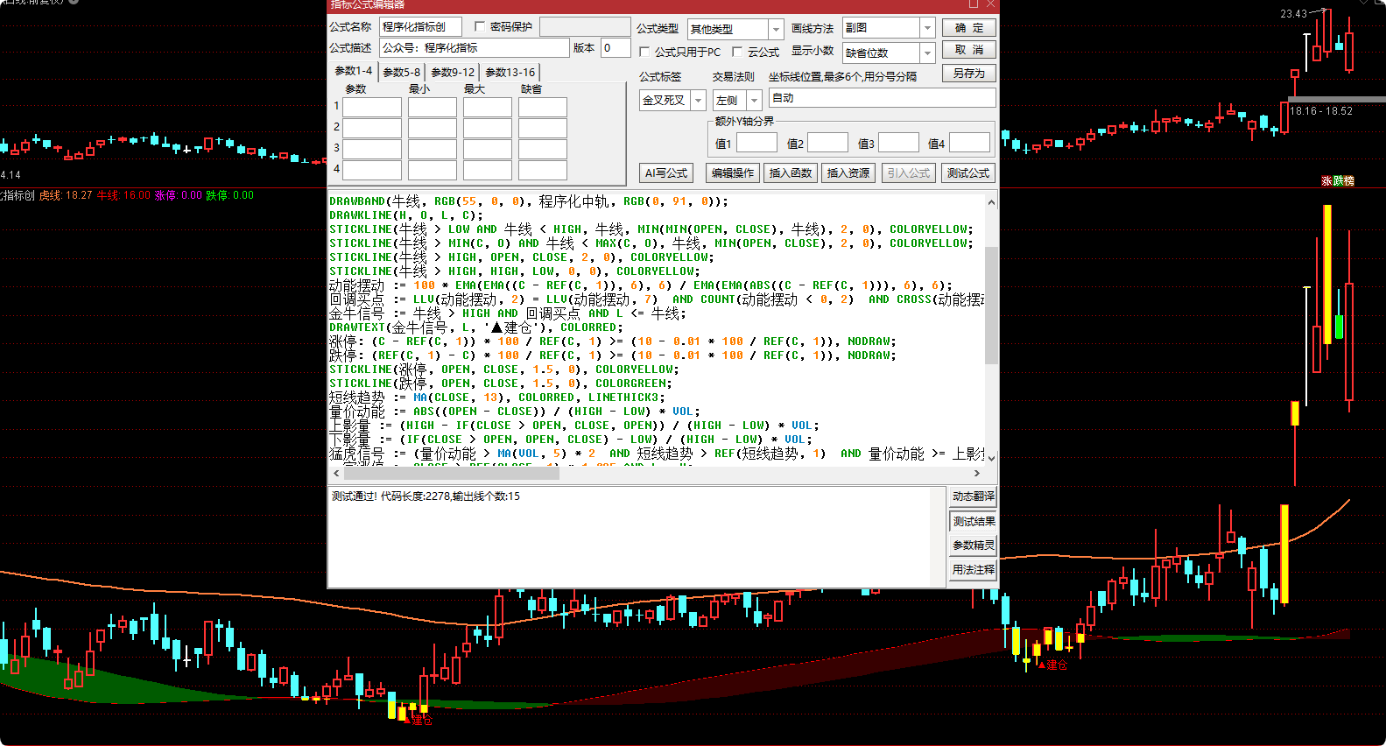Save formula using 另存为 button
The height and width of the screenshot is (746, 1386).
(968, 74)
